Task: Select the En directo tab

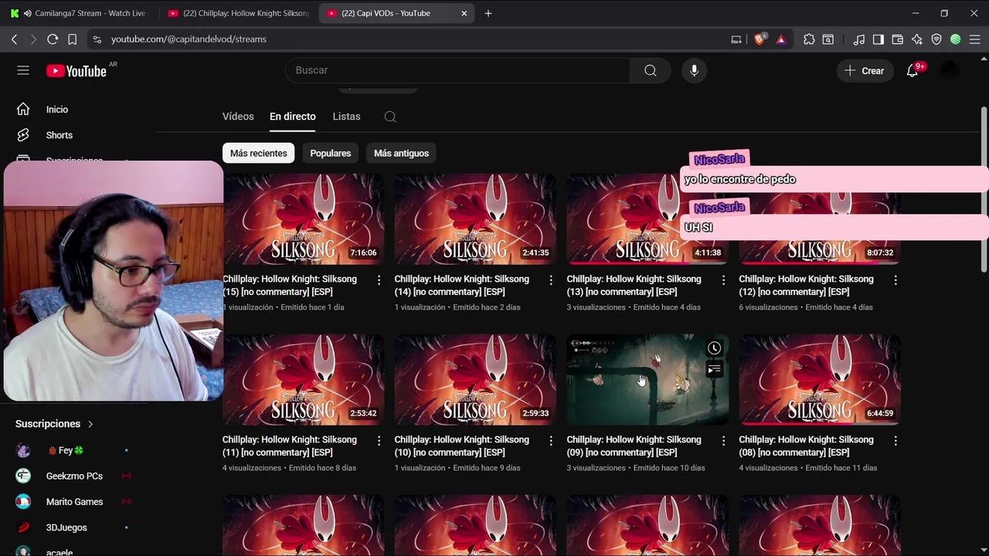Action: (x=293, y=117)
